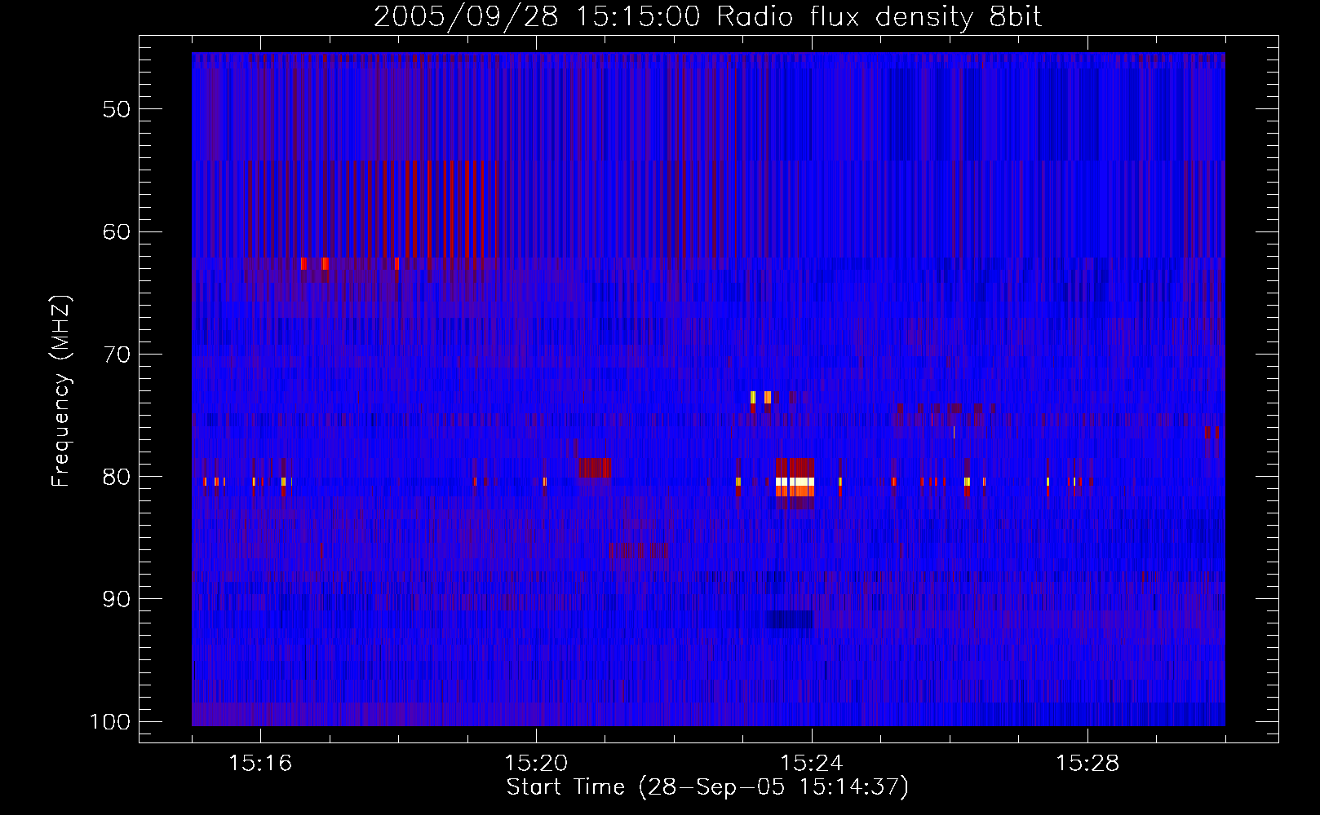Click the 90 frequency tick label
The image size is (1320, 815).
(x=117, y=599)
